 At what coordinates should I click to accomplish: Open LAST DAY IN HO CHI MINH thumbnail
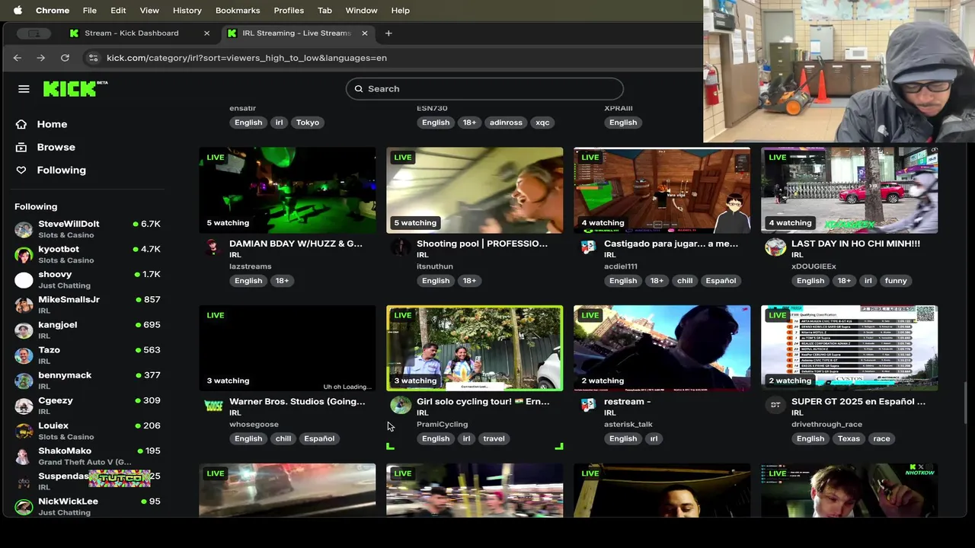pos(849,190)
